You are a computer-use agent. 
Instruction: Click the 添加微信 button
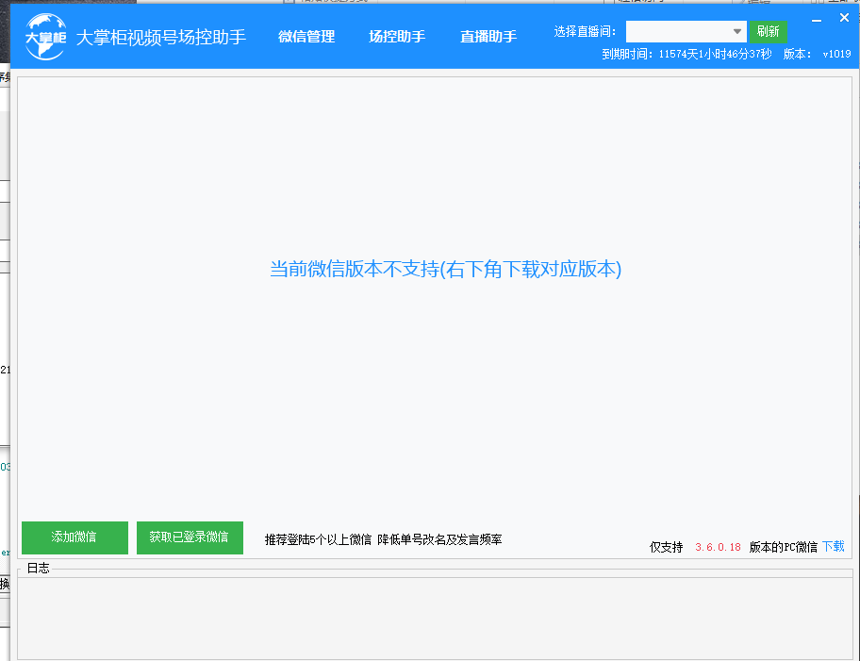[74, 537]
